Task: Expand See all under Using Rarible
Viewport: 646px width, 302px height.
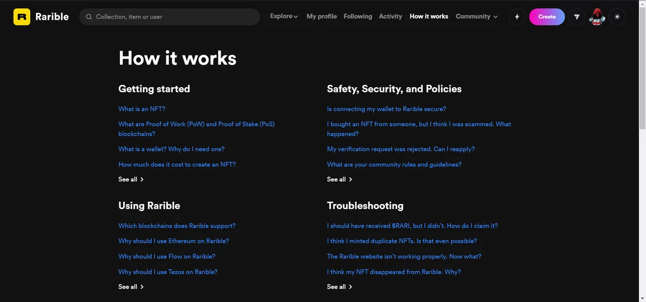Action: pyautogui.click(x=131, y=287)
